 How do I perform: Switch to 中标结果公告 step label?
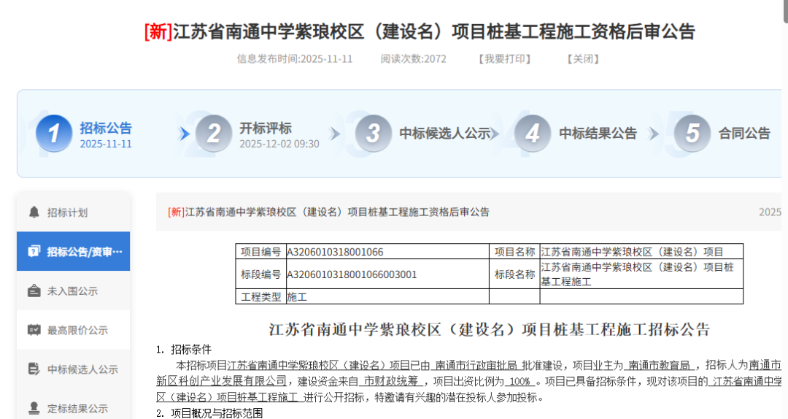pyautogui.click(x=598, y=134)
